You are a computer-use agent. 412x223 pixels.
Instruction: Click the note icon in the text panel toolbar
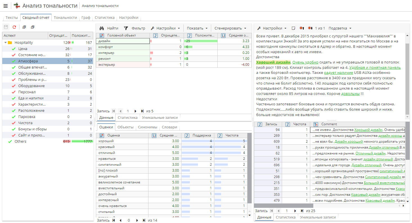coord(294,28)
